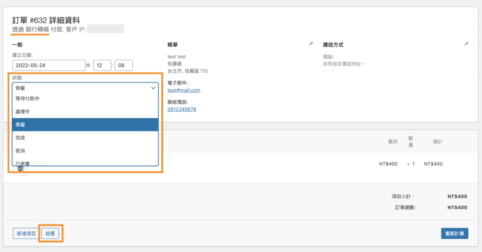Collapse the order status dropdown chevron
Image resolution: width=482 pixels, height=252 pixels.
pyautogui.click(x=153, y=88)
